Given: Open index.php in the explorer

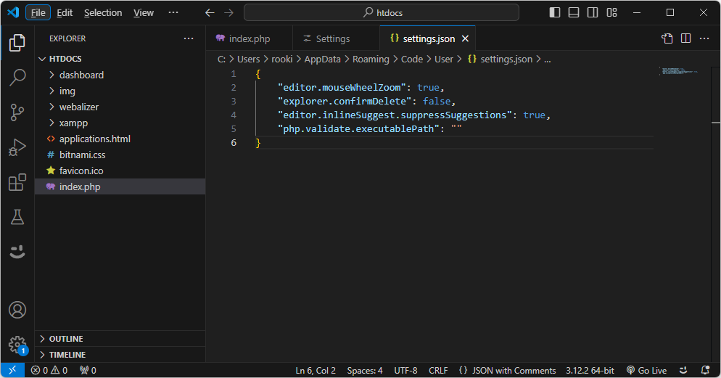Looking at the screenshot, I should pyautogui.click(x=120, y=186).
